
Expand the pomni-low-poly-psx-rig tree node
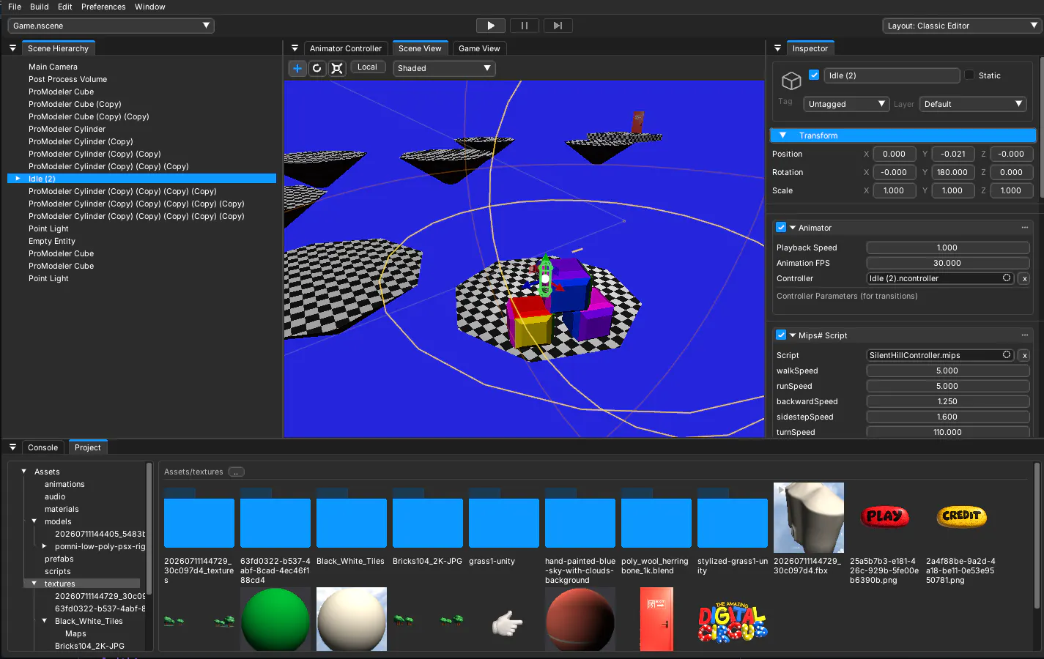point(44,546)
